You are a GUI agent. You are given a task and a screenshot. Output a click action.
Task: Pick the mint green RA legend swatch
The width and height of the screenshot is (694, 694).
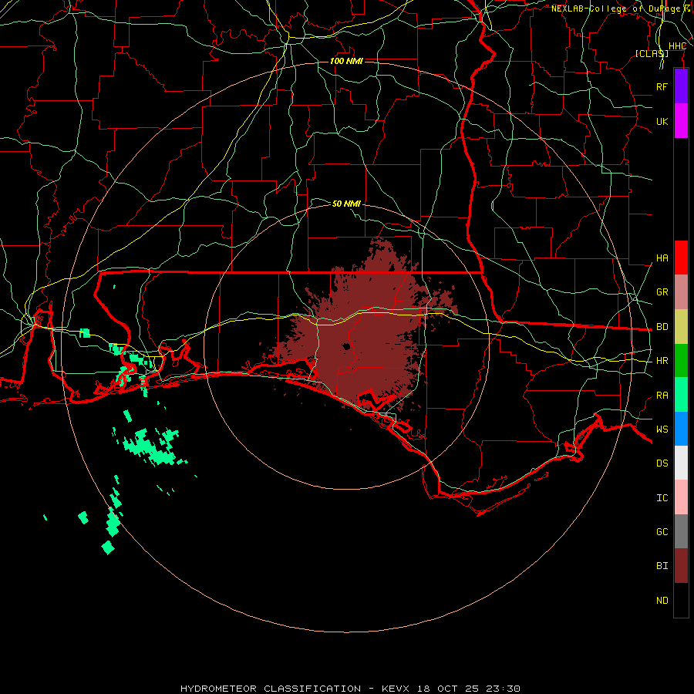681,395
